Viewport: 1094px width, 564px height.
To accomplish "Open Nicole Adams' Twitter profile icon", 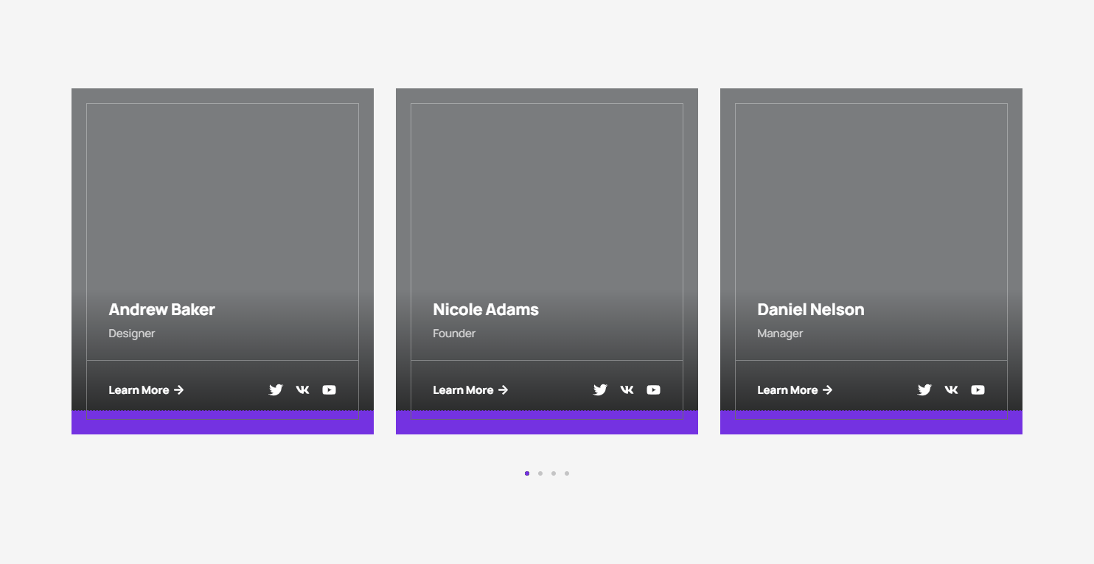I will 600,390.
